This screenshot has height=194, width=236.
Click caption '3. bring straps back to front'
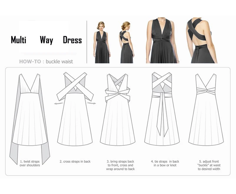pyautogui.click(x=120, y=165)
